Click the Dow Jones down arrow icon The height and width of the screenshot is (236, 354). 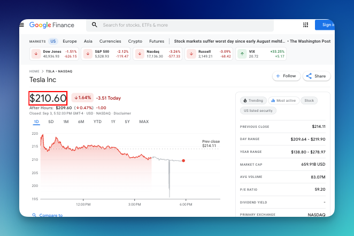(x=36, y=54)
